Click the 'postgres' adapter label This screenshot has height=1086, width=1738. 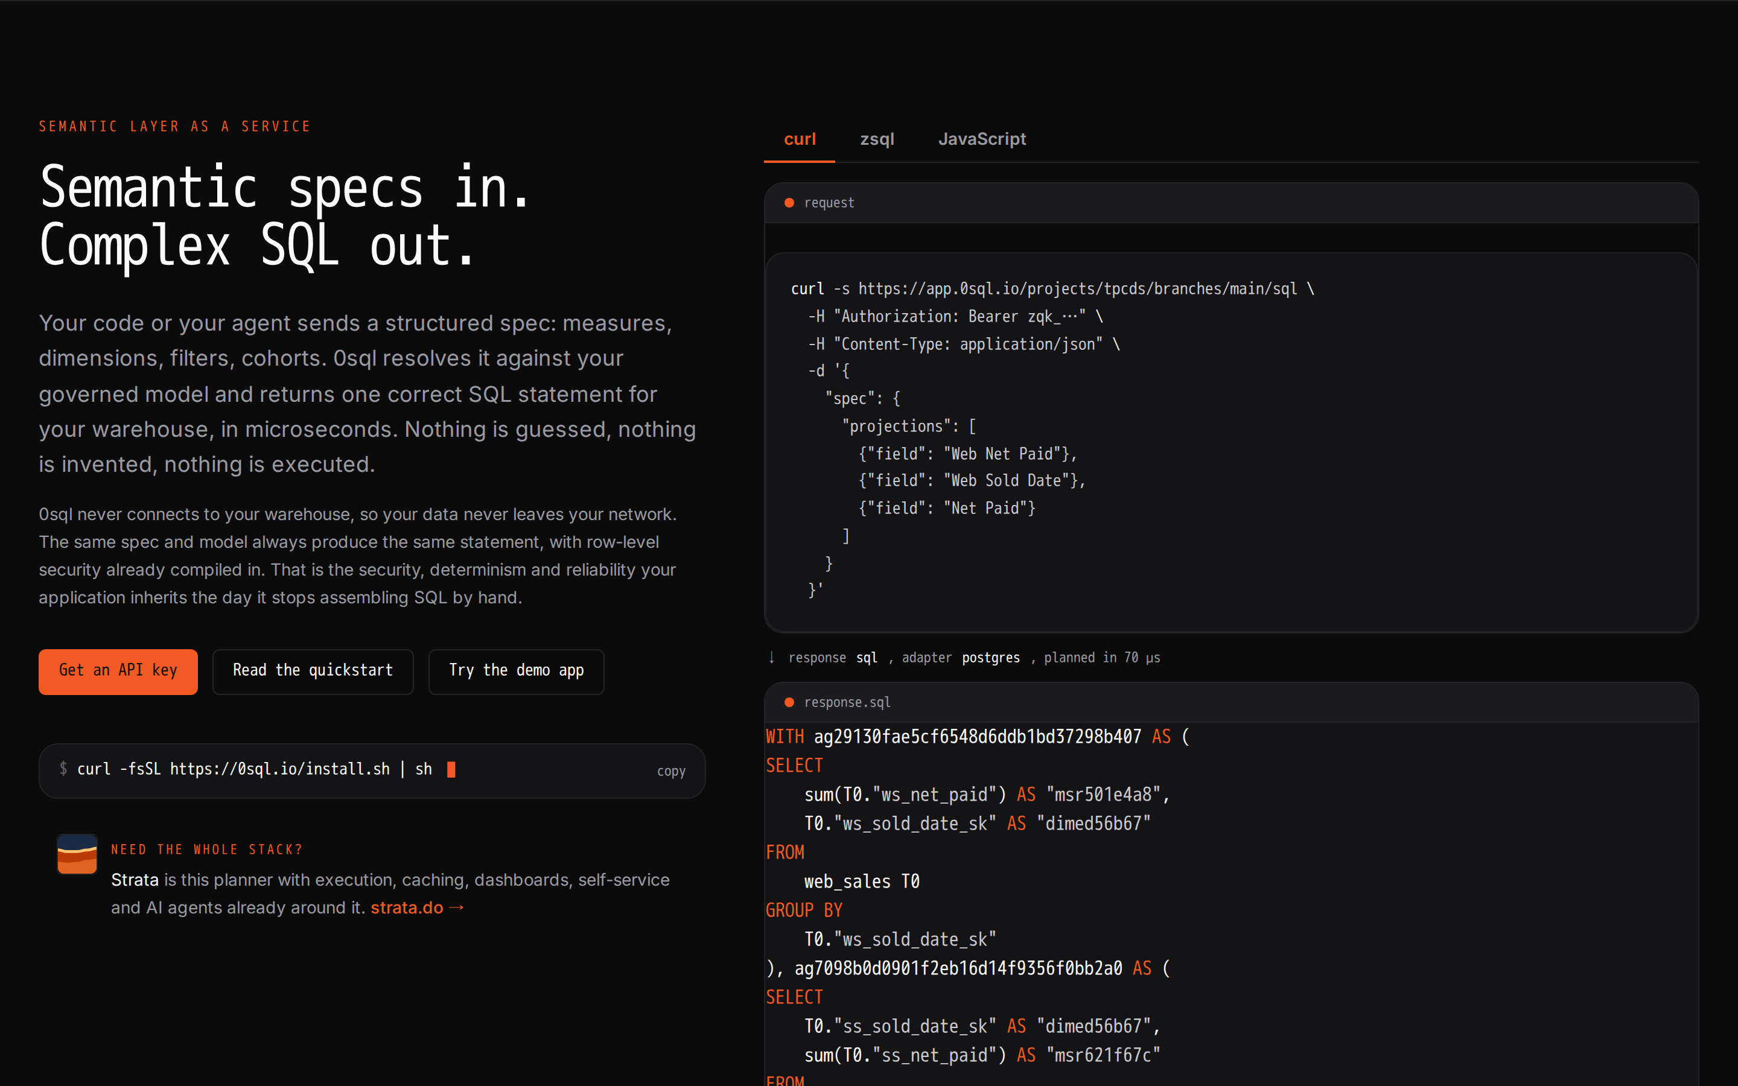[990, 657]
